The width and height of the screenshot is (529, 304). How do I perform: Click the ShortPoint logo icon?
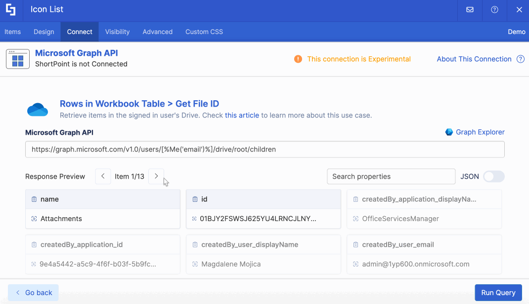coord(11,10)
